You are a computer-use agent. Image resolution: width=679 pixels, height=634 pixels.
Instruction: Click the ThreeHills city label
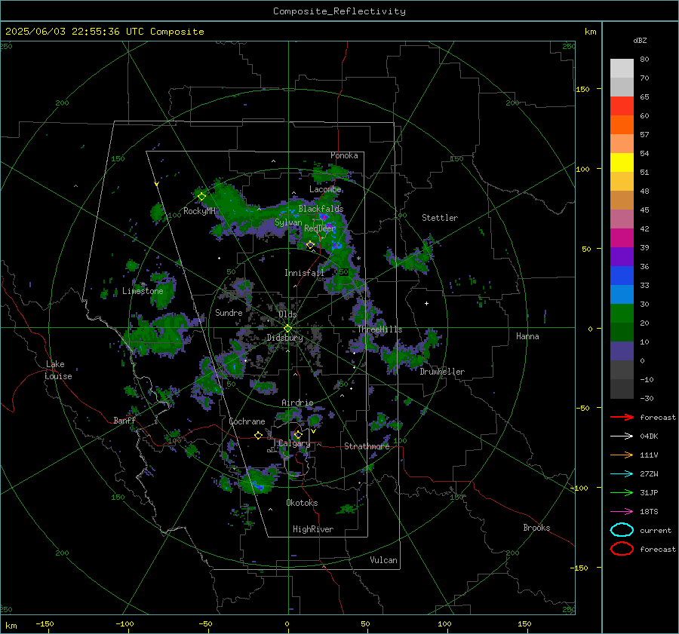(379, 329)
